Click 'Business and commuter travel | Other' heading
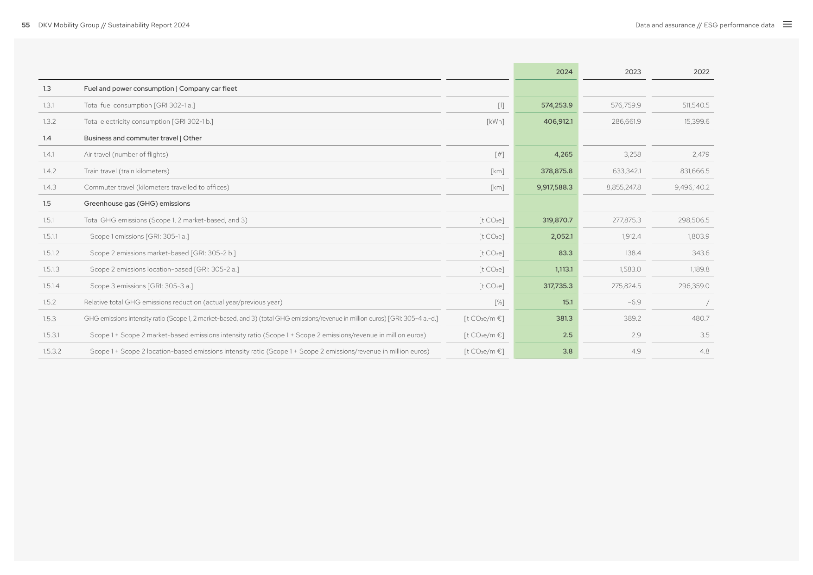The image size is (813, 575). pyautogui.click(x=143, y=138)
